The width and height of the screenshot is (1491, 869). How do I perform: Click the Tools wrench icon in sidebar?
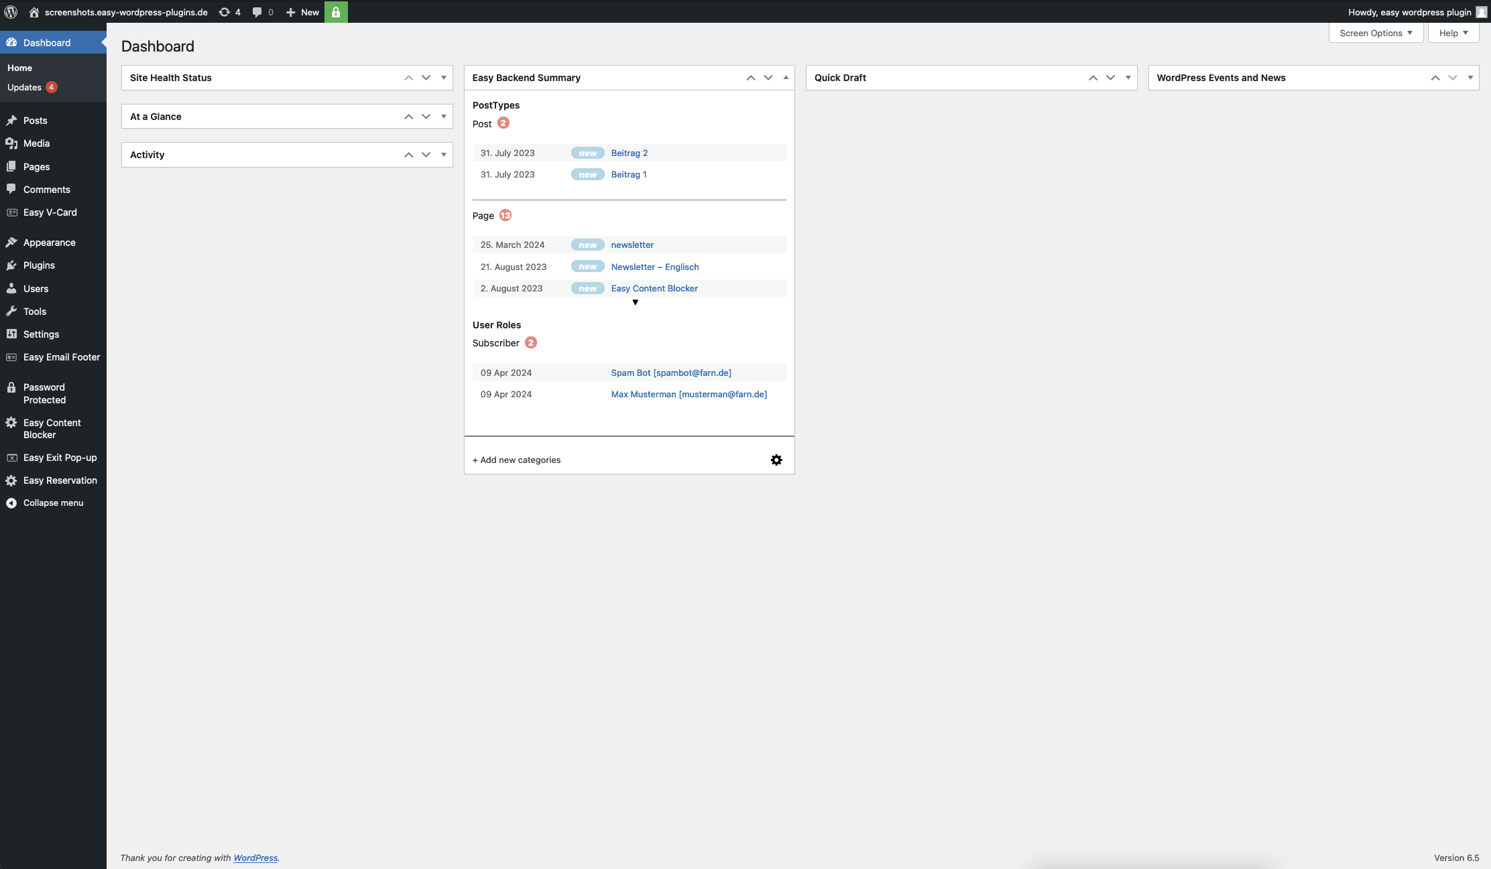pos(11,312)
